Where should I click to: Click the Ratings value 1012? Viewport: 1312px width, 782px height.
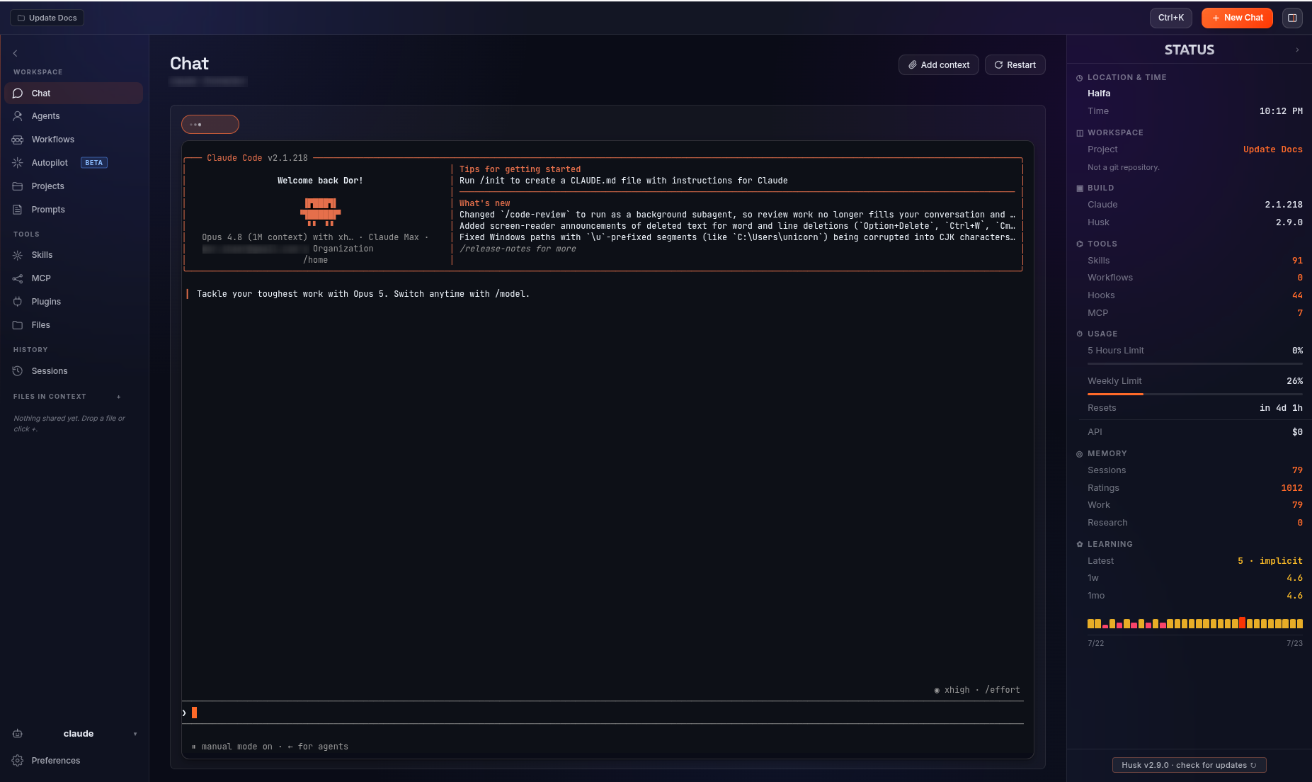tap(1291, 488)
